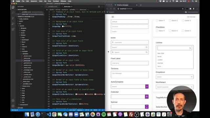Collapse the OPEN EDITORS section
This screenshot has width=210, height=118.
click(22, 10)
